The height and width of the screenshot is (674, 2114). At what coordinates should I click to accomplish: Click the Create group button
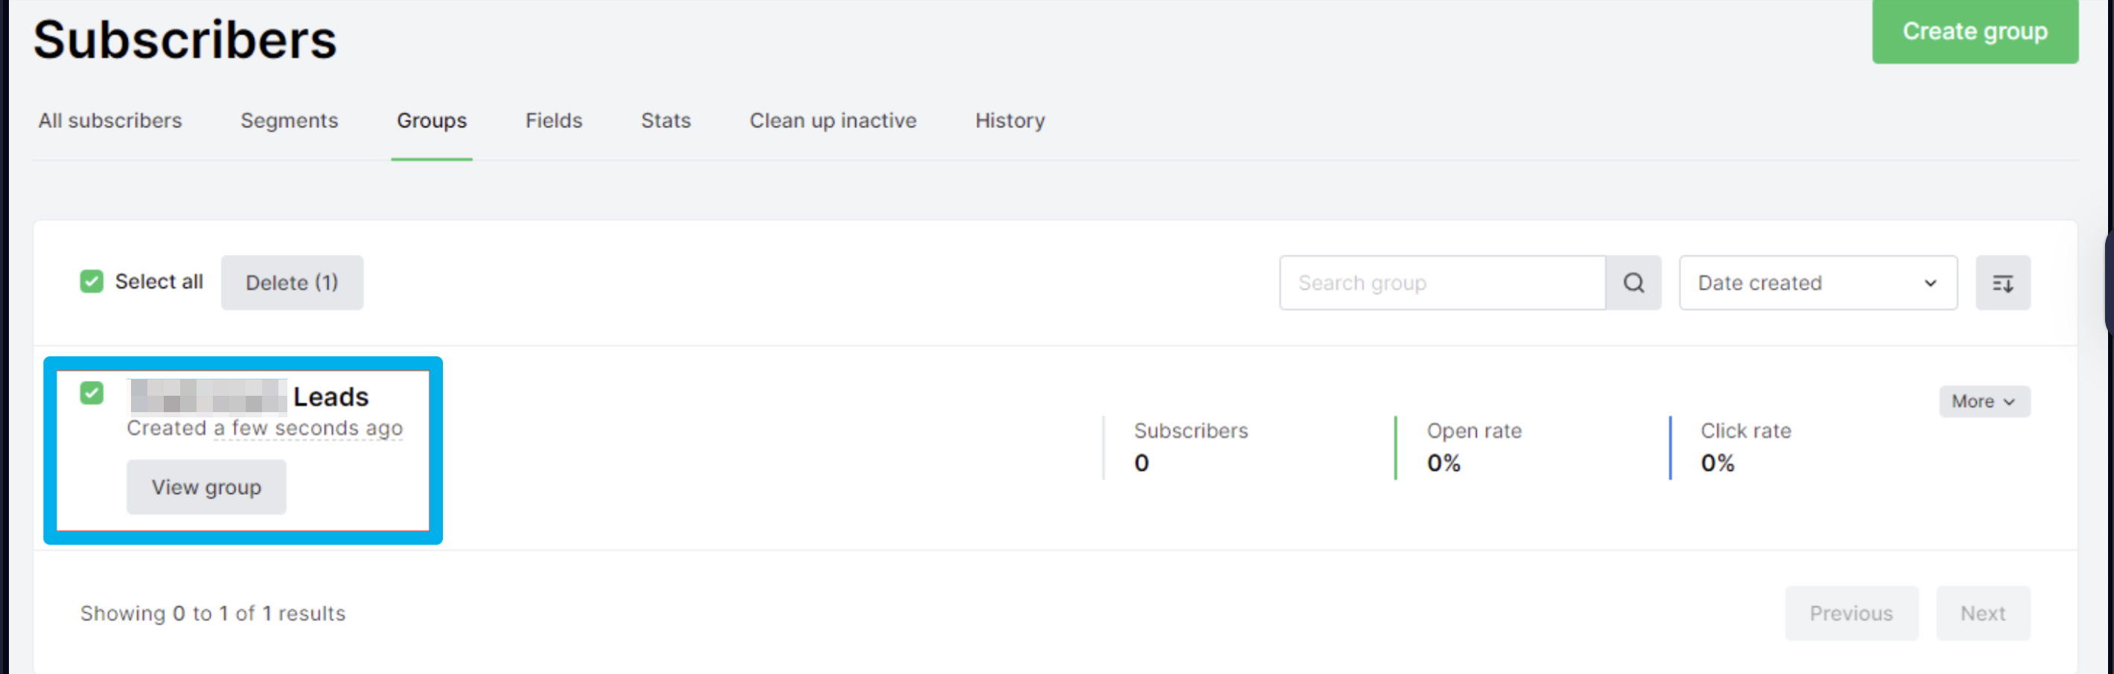pos(1975,31)
